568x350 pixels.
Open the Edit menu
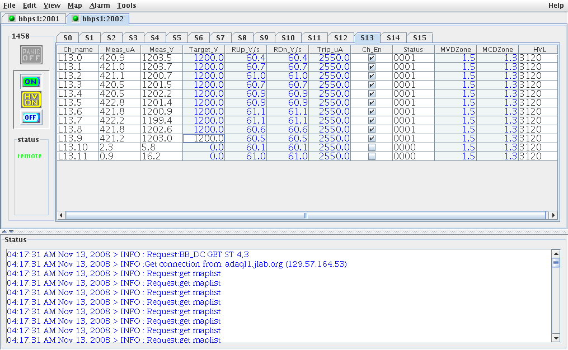(29, 6)
